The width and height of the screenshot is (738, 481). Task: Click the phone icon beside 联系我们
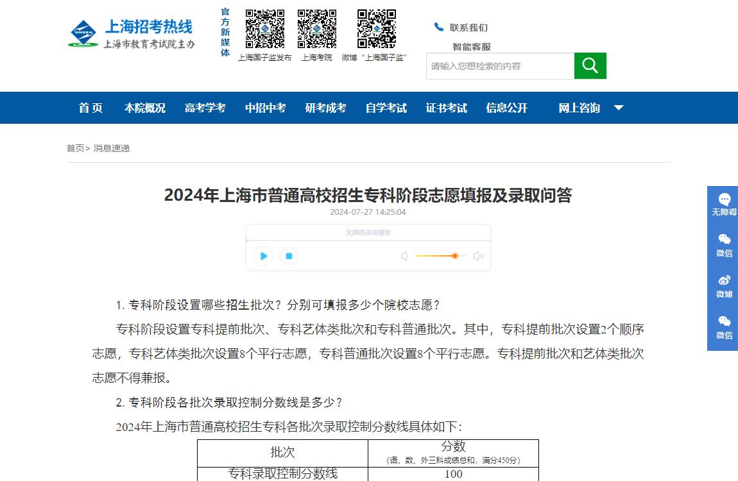pos(439,26)
